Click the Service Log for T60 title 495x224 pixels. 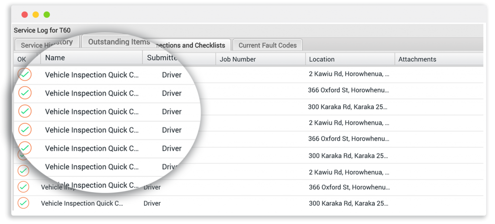tap(42, 30)
